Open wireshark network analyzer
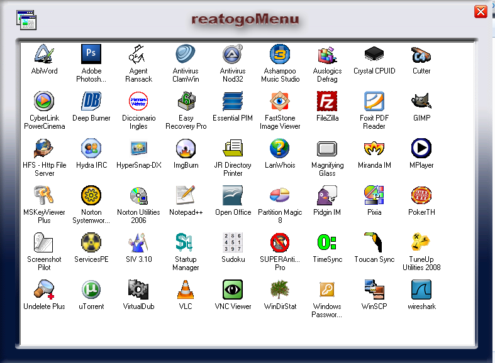Screen dimensions: 495x363 coord(421,290)
